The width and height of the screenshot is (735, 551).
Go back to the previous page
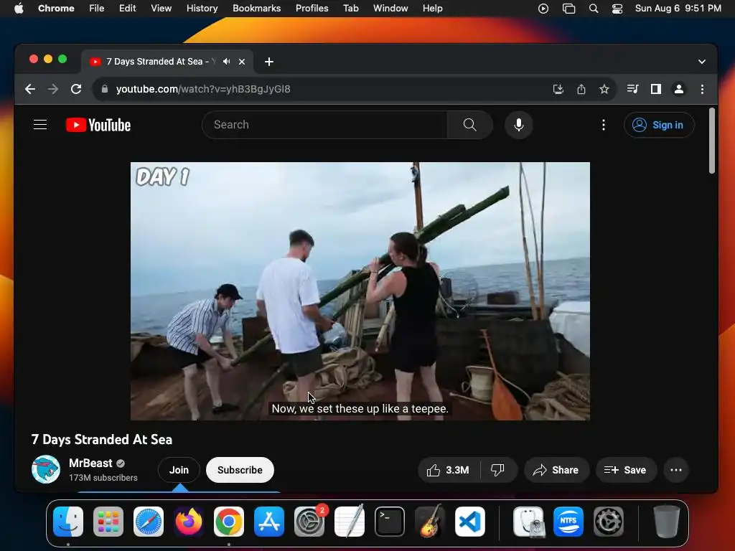[30, 89]
